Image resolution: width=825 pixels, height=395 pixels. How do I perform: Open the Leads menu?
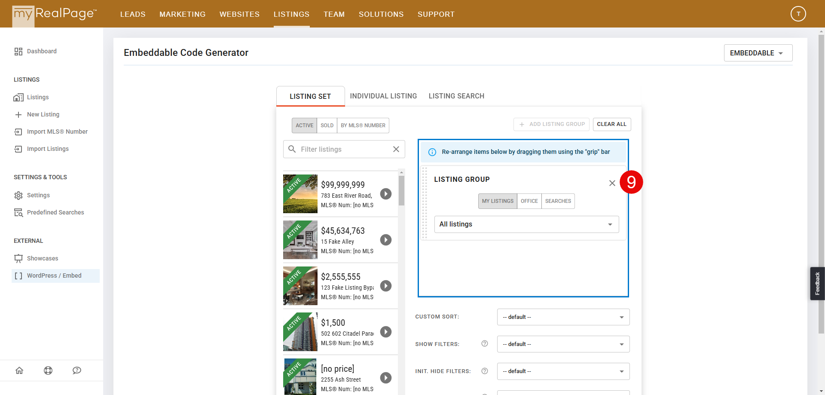pyautogui.click(x=133, y=14)
